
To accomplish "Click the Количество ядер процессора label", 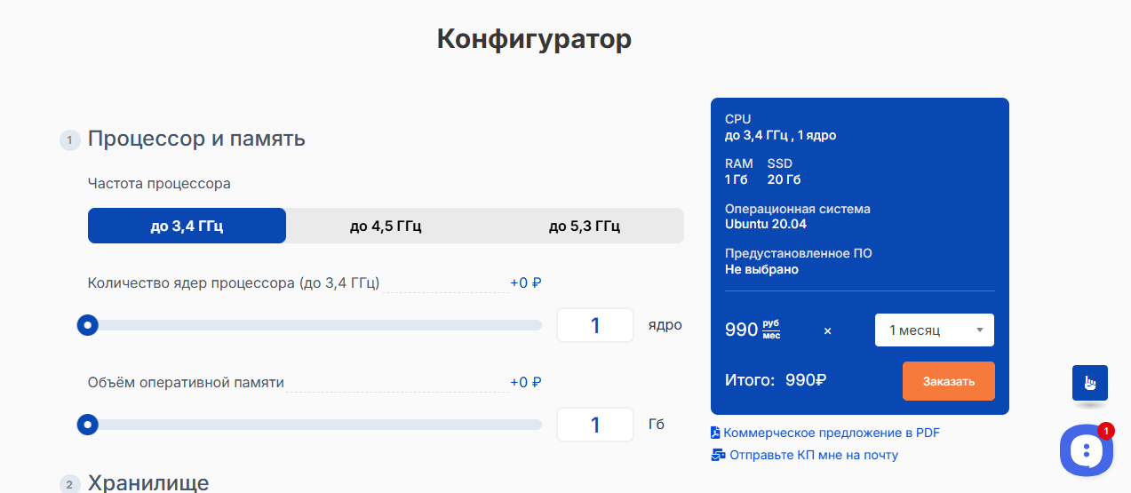I will [x=234, y=283].
